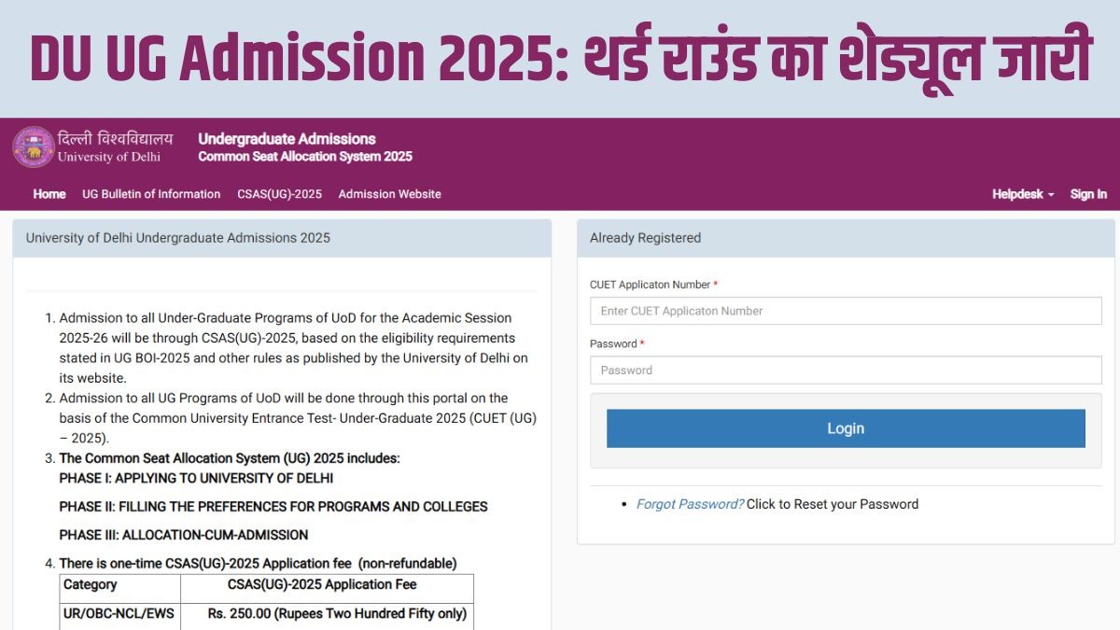The width and height of the screenshot is (1120, 630).
Task: Open the Admission Website link
Action: [389, 194]
